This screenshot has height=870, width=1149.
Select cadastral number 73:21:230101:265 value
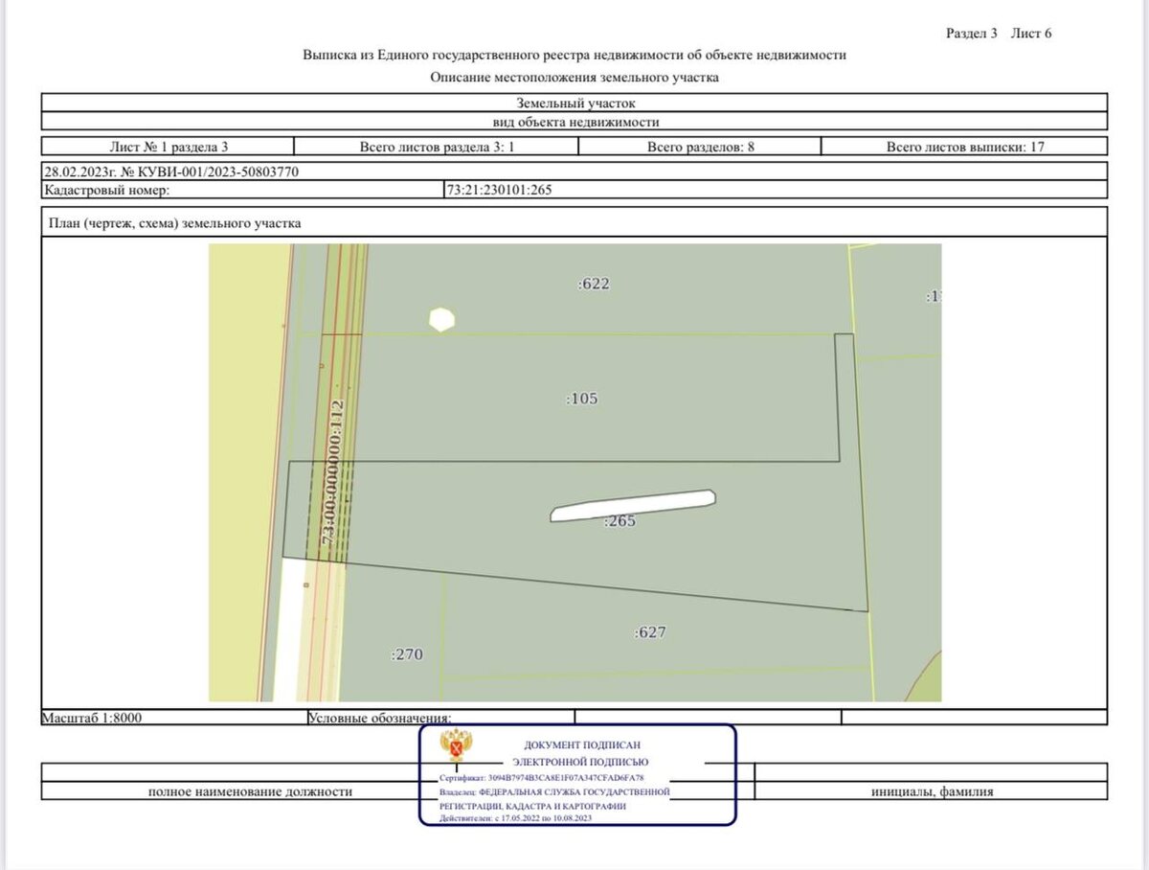pos(499,190)
